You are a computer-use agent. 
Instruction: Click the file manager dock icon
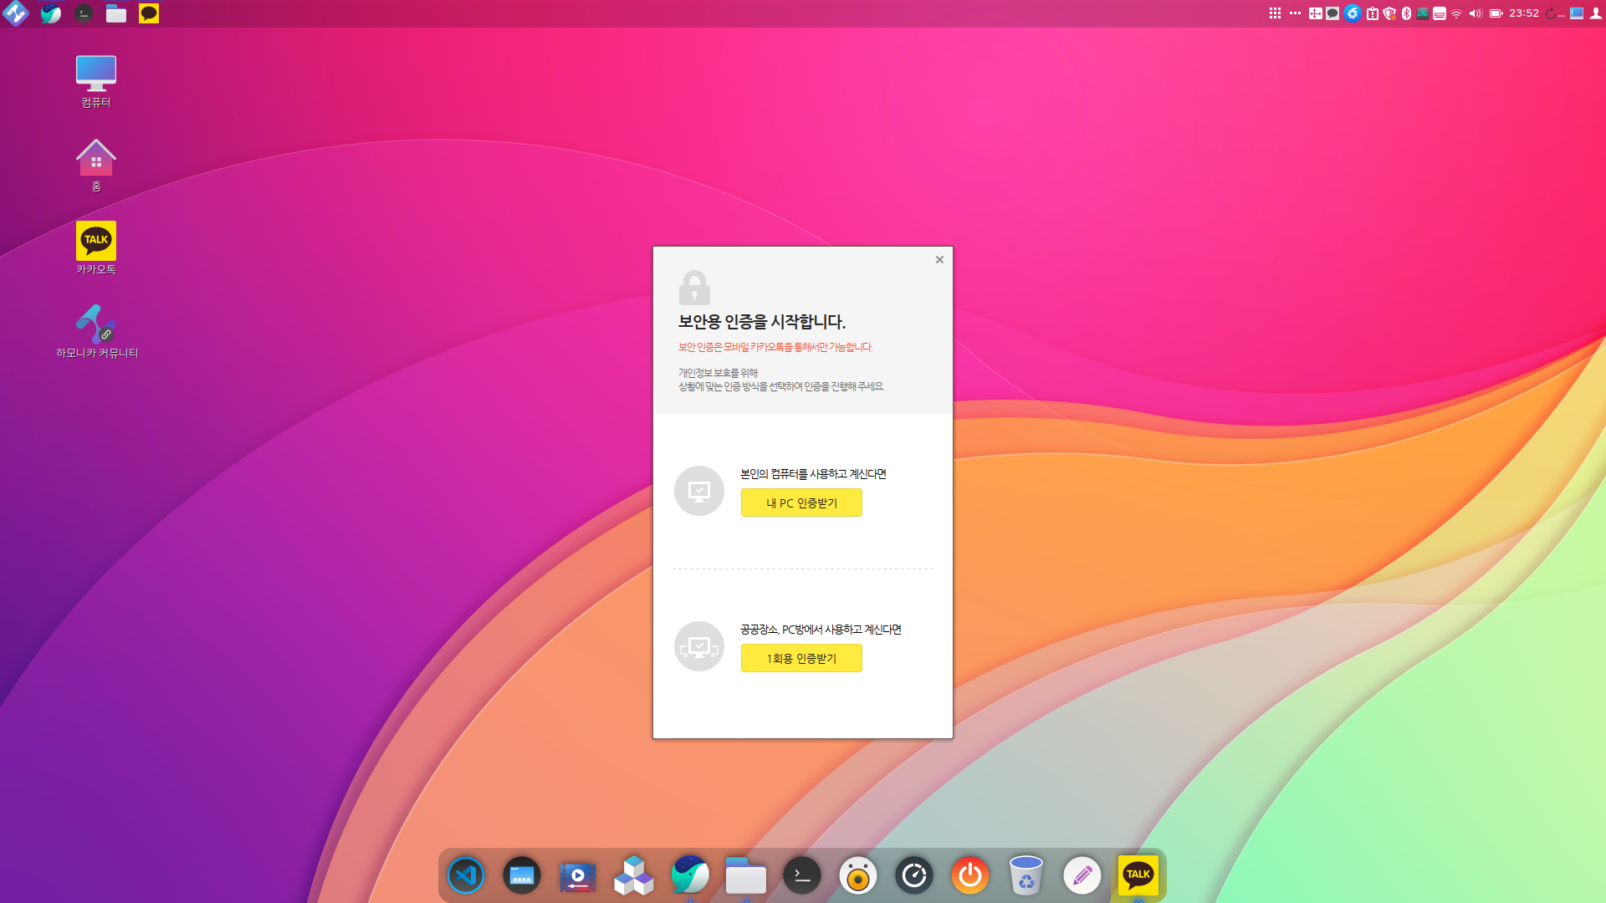[x=745, y=875]
